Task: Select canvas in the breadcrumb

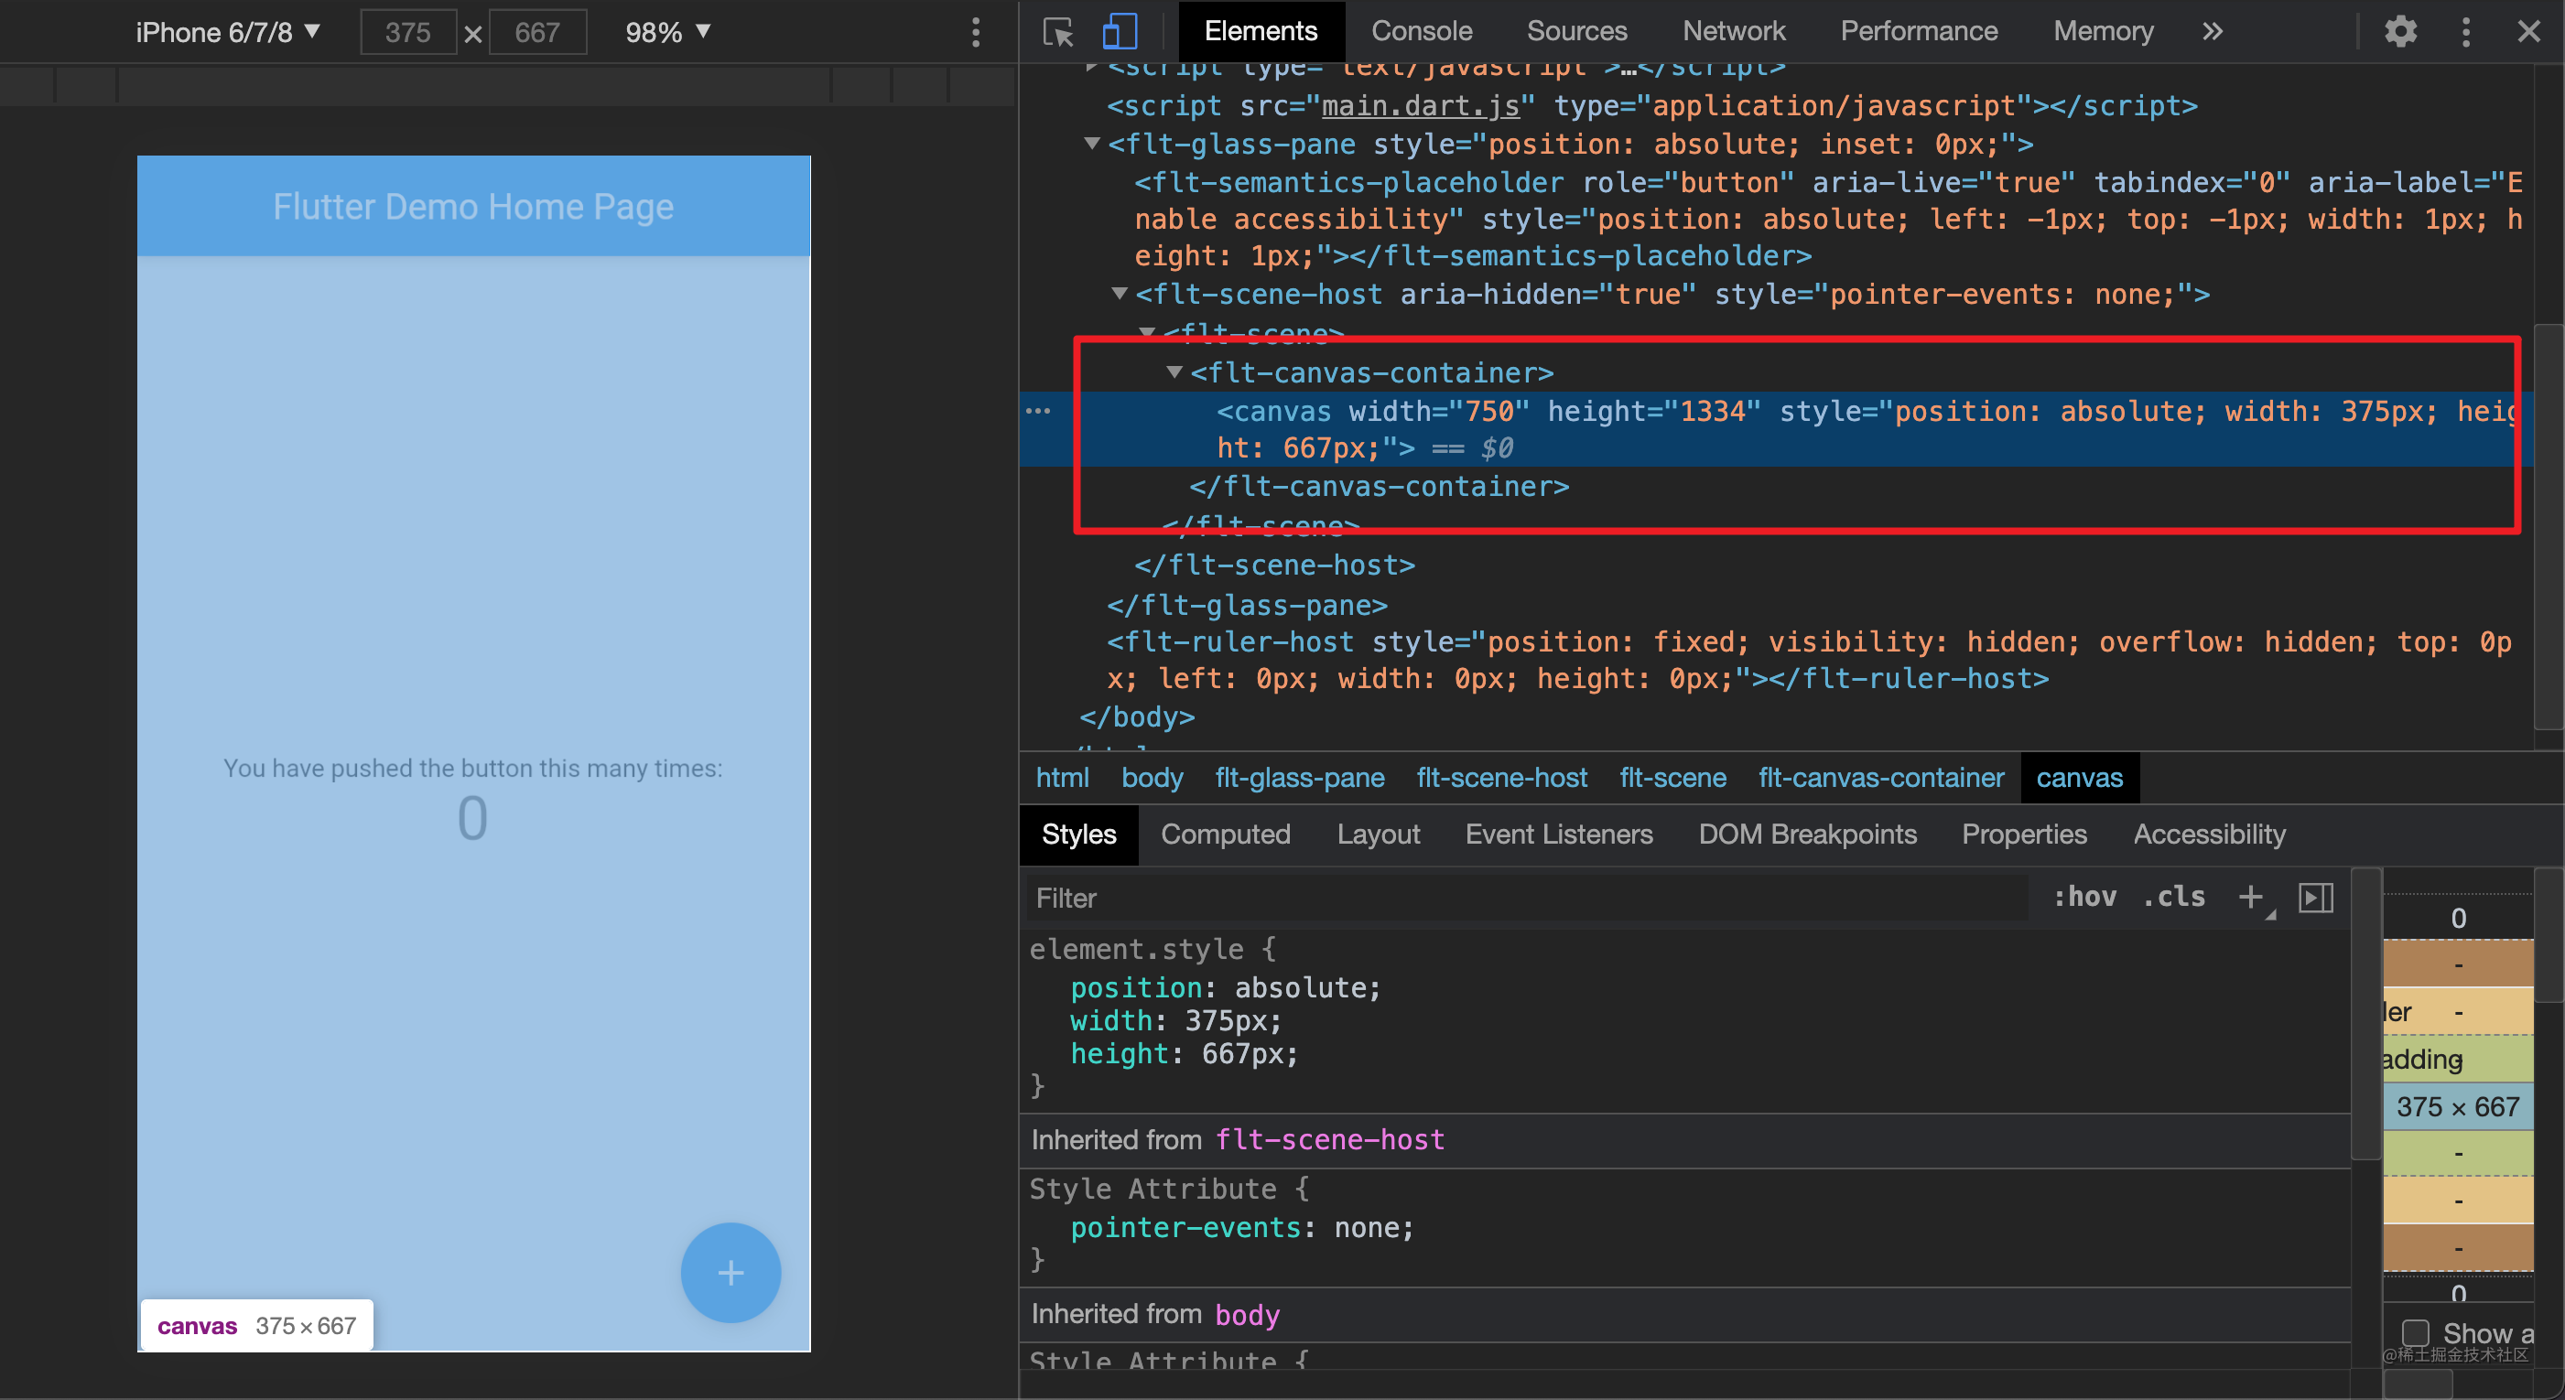Action: 2079,777
